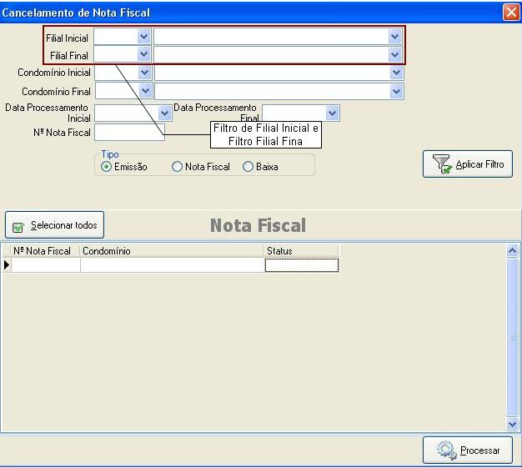Select the Baixa radio option
Screen dimensions: 522x468
point(248,167)
